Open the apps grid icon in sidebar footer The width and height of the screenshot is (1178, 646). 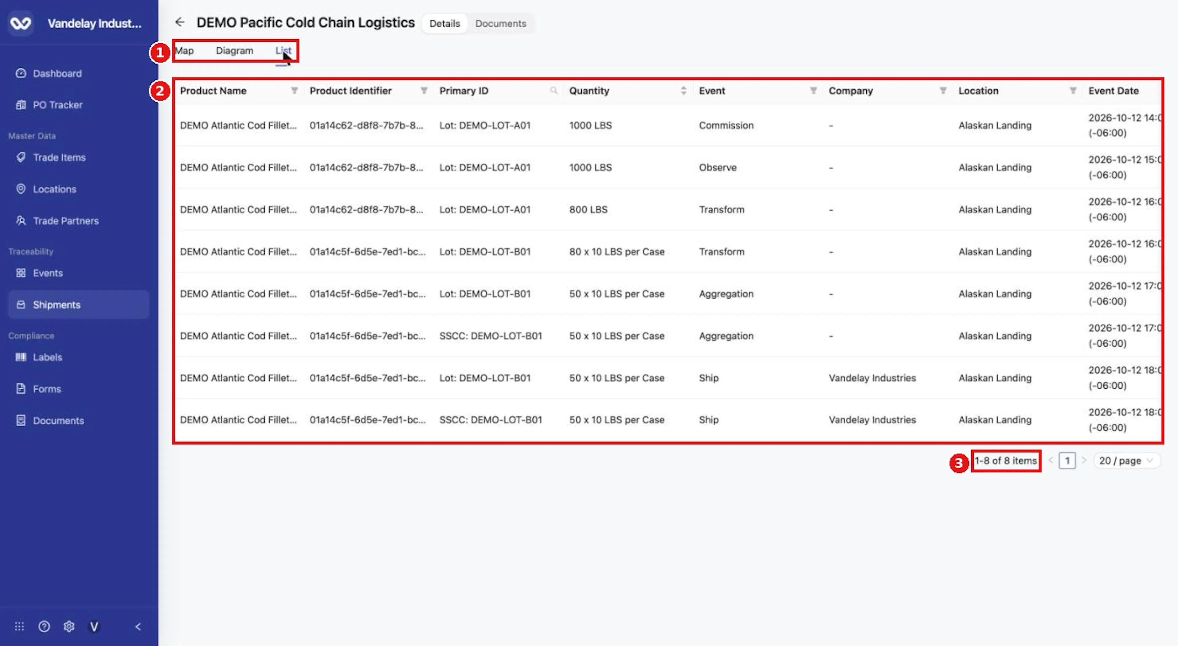click(x=19, y=626)
